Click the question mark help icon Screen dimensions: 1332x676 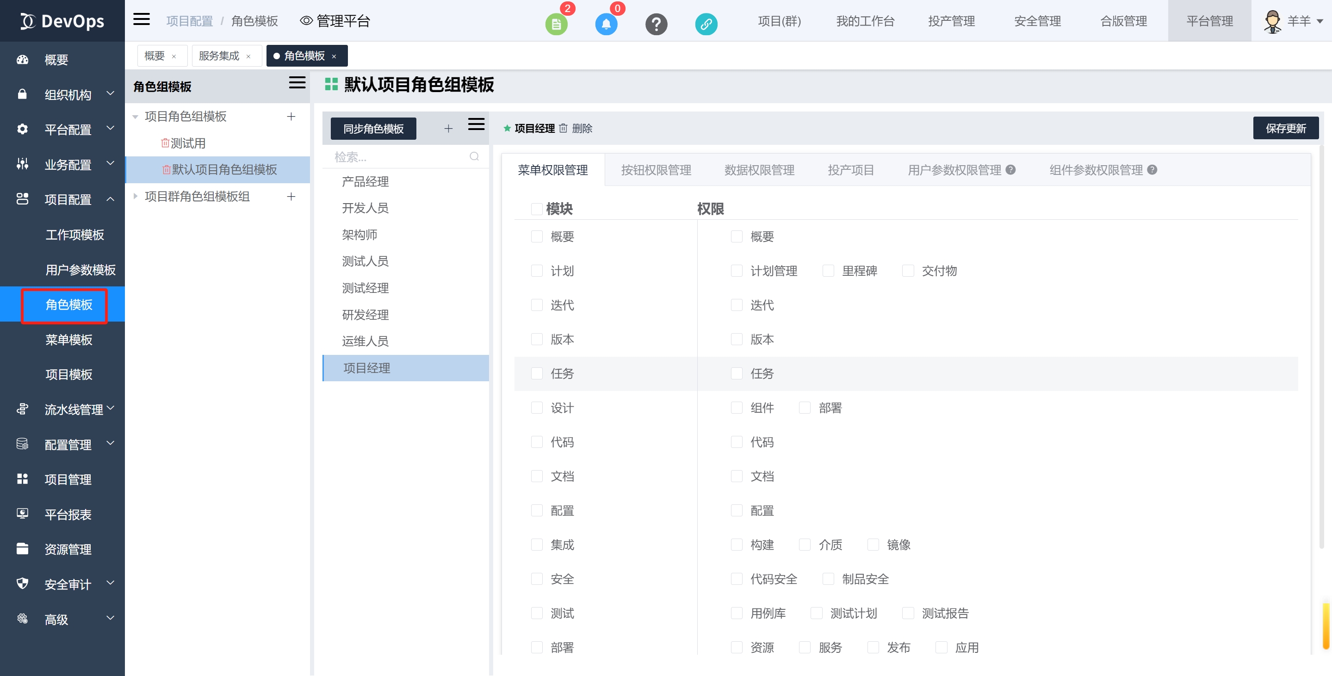click(656, 24)
